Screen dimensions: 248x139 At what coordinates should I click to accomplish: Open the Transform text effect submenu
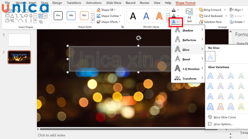188,78
